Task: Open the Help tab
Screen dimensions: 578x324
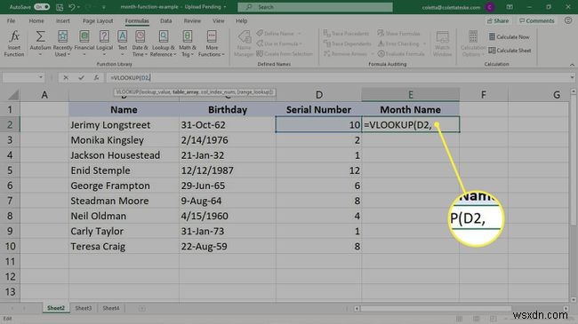Action: coord(242,21)
